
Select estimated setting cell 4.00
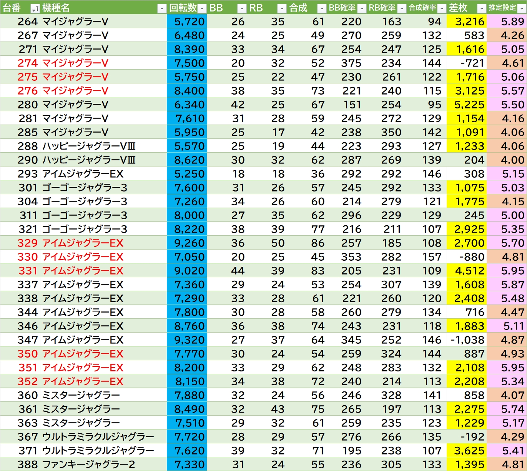[507, 160]
